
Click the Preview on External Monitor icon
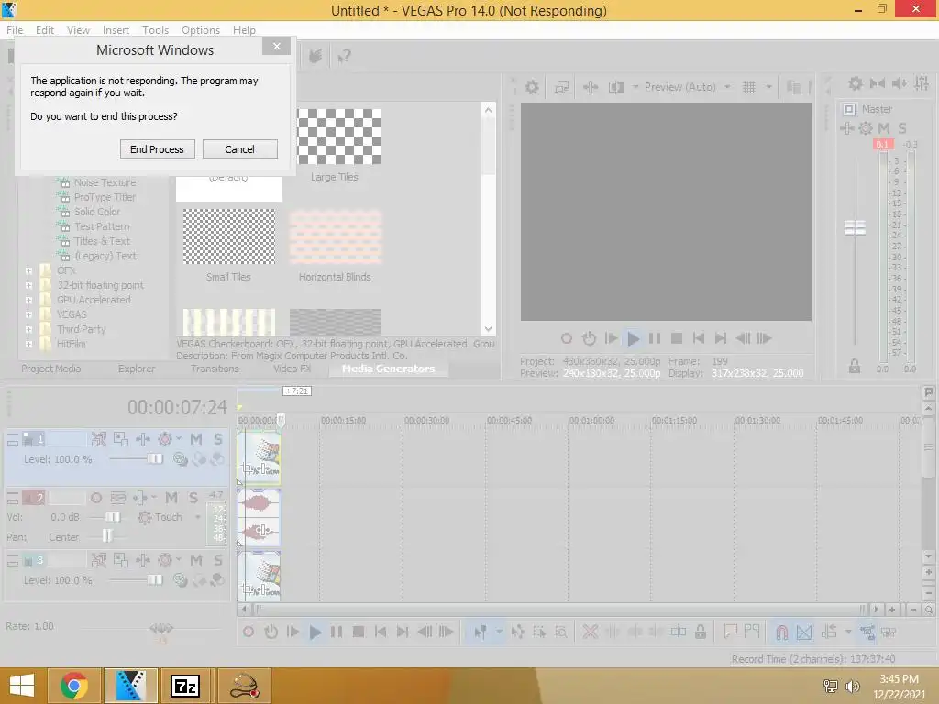pyautogui.click(x=561, y=87)
